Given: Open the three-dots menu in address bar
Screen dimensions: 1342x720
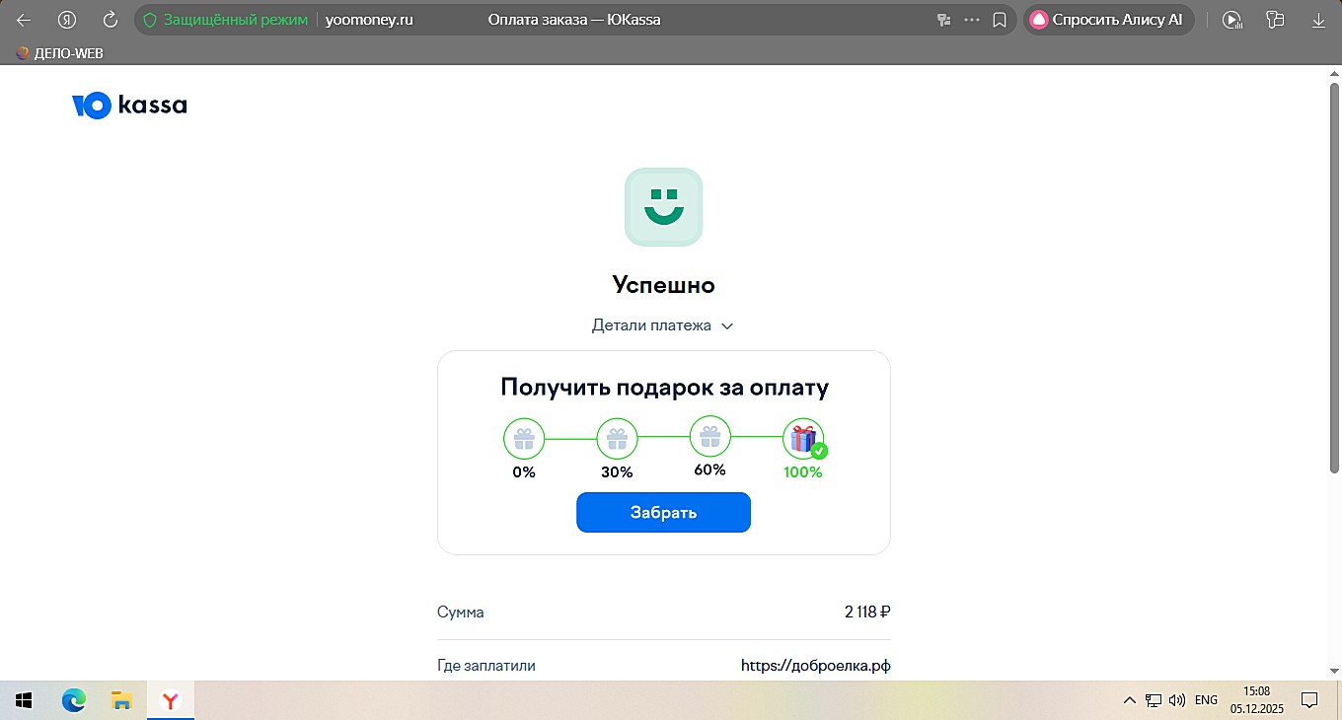Looking at the screenshot, I should (972, 20).
